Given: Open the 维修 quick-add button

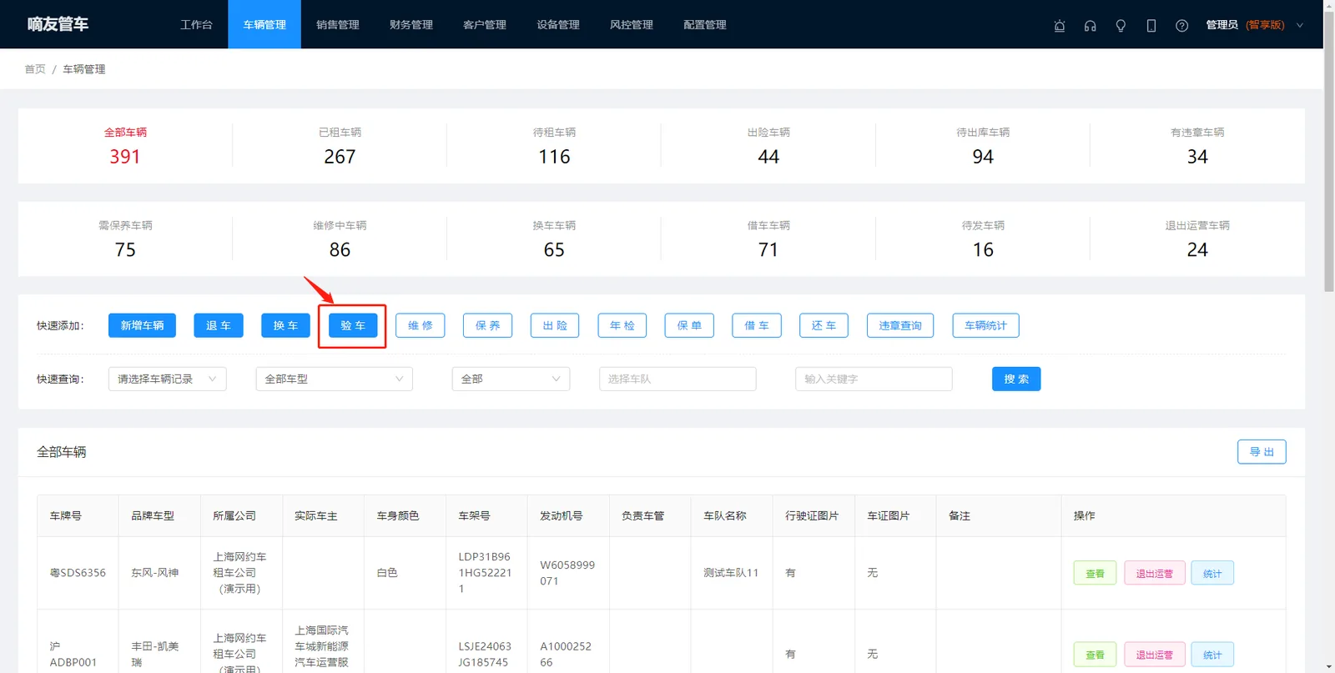Looking at the screenshot, I should tap(421, 325).
